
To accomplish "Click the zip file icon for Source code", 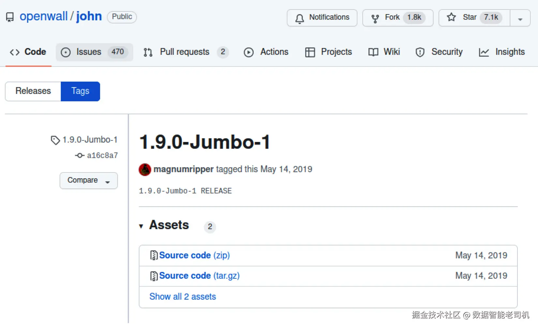I will [x=154, y=255].
